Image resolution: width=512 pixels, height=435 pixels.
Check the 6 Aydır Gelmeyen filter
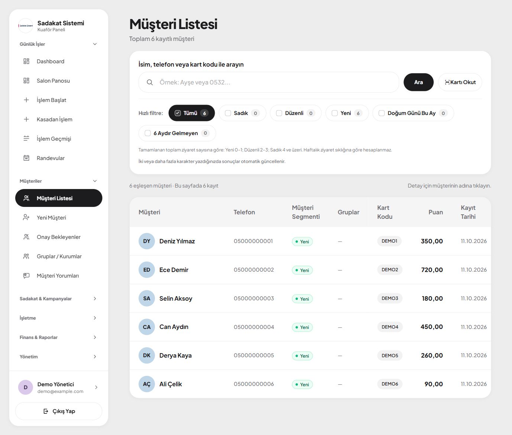pos(148,133)
